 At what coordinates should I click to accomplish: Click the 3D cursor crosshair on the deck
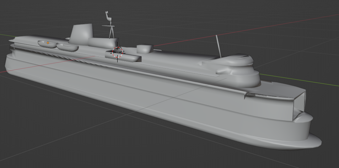tap(117, 52)
